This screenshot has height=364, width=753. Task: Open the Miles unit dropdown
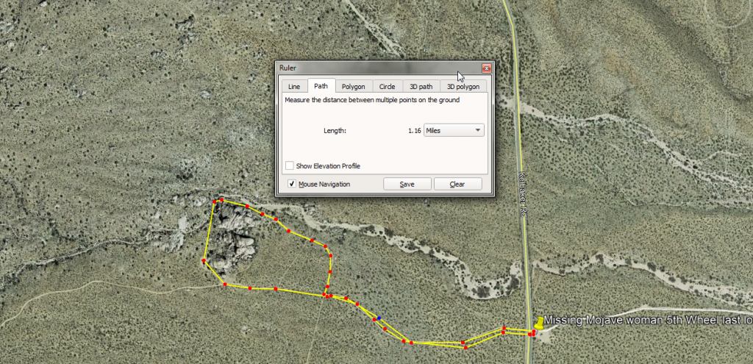(454, 130)
